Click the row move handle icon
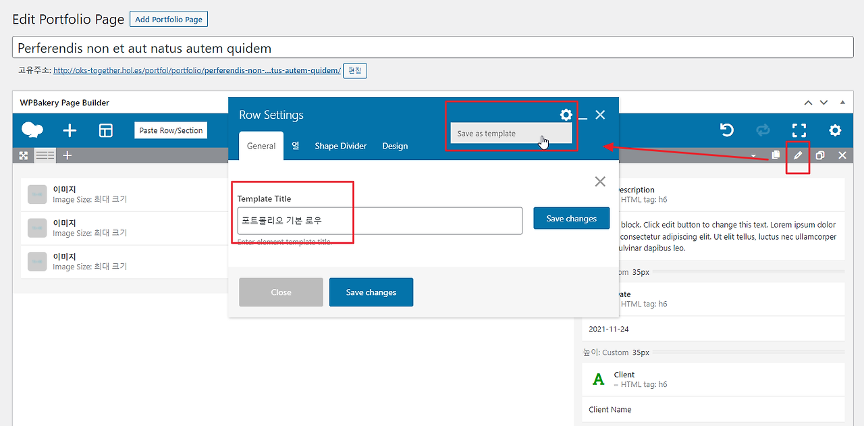 [24, 155]
